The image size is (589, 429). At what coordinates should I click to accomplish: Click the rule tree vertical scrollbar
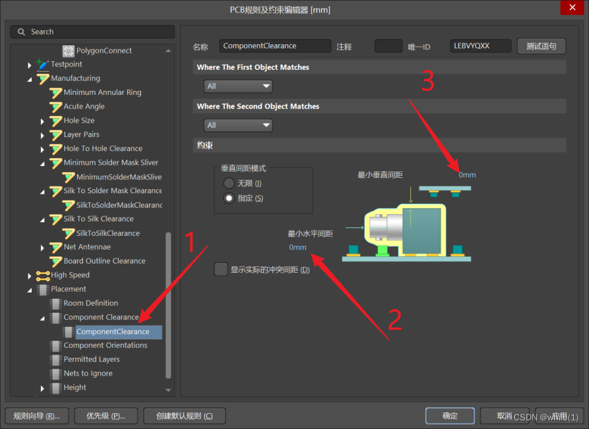tap(168, 303)
